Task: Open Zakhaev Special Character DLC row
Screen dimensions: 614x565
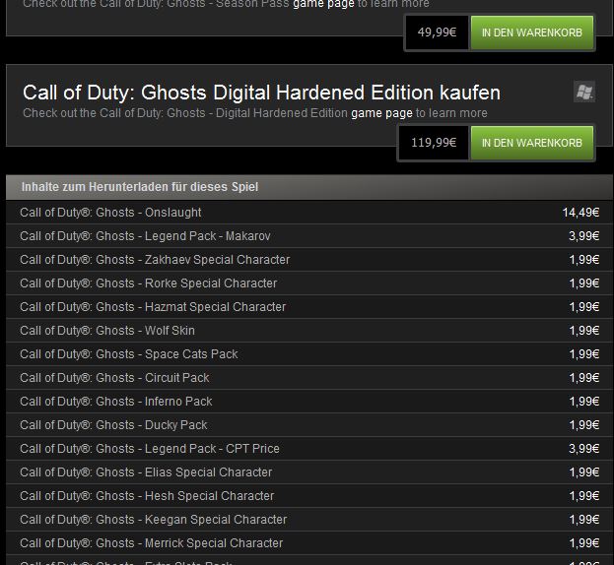Action: (x=309, y=260)
